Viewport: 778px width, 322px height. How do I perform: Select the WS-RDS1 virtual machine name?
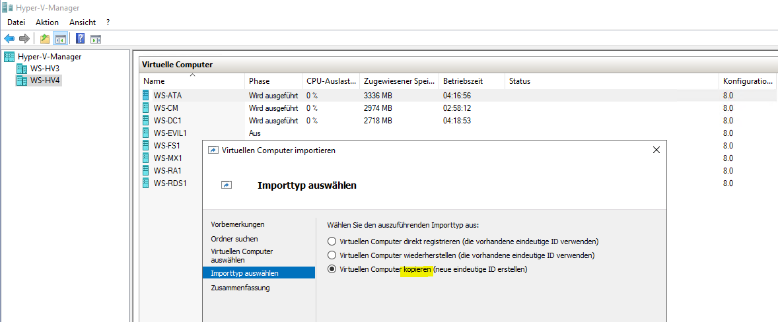170,183
